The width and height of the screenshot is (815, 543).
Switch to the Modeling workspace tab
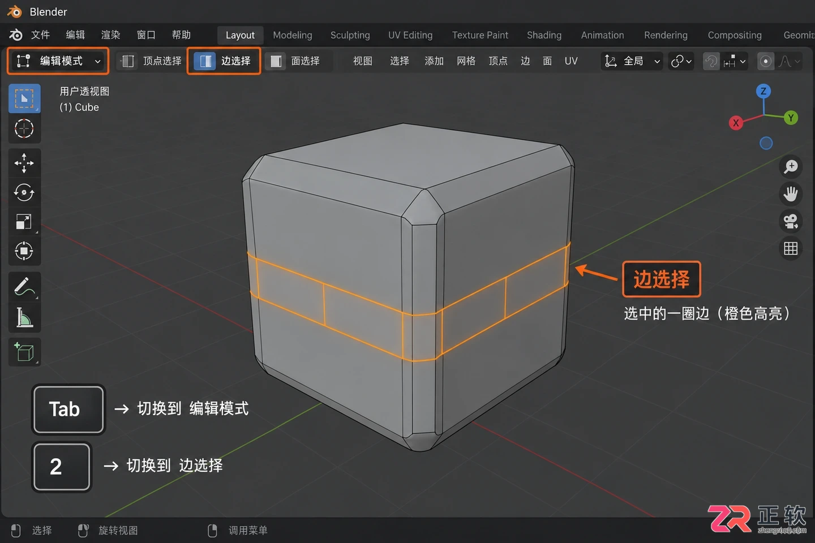tap(293, 35)
